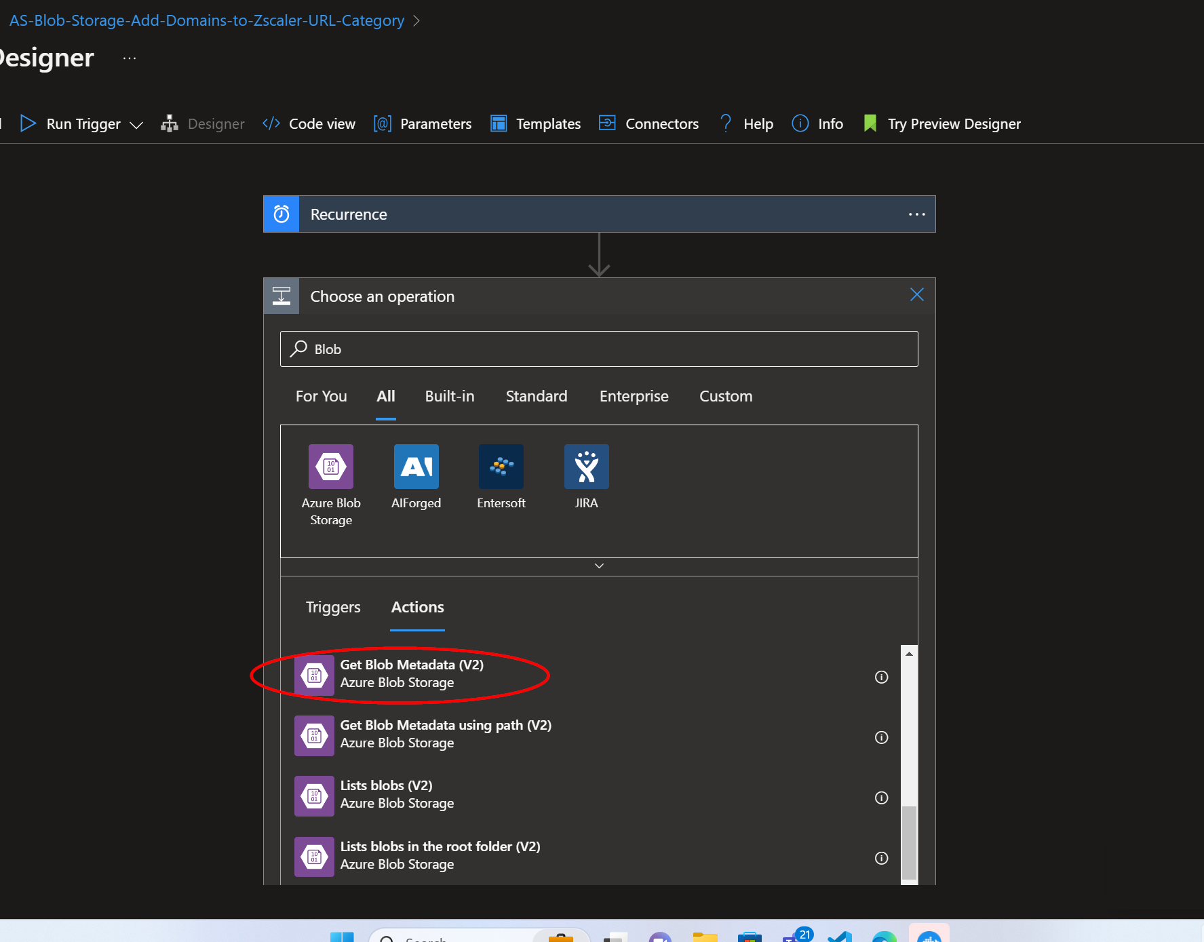This screenshot has width=1204, height=942.
Task: Select the All tab
Action: tap(386, 396)
